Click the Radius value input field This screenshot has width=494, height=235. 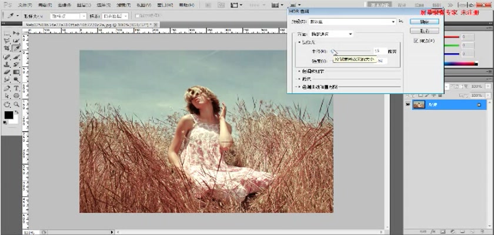tap(380, 51)
